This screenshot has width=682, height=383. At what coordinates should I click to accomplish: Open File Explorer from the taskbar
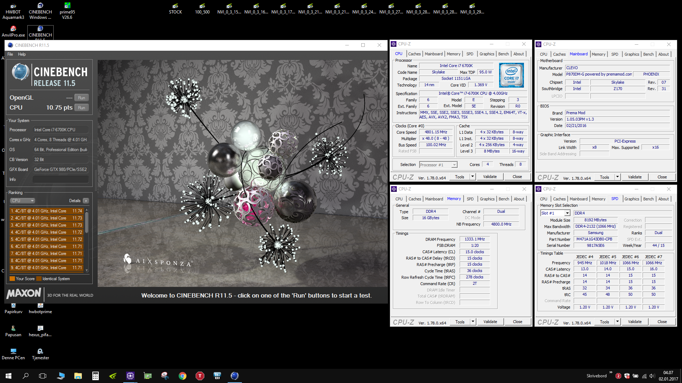coord(78,376)
